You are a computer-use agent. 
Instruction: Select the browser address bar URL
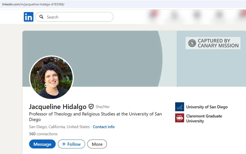34,4
